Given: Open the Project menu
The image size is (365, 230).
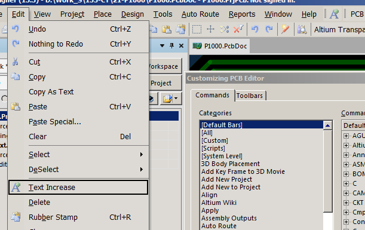Looking at the screenshot, I should coord(72,14).
